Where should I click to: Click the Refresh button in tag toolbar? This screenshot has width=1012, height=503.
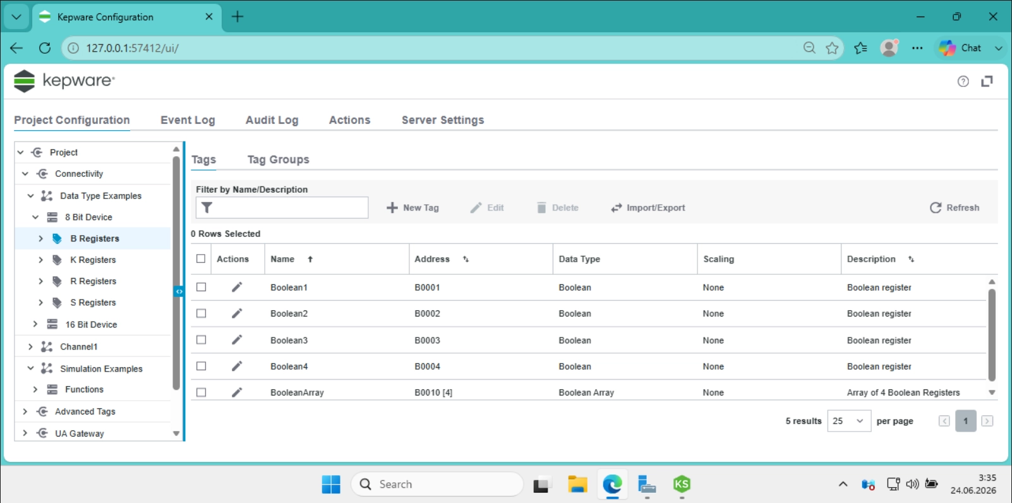point(955,208)
